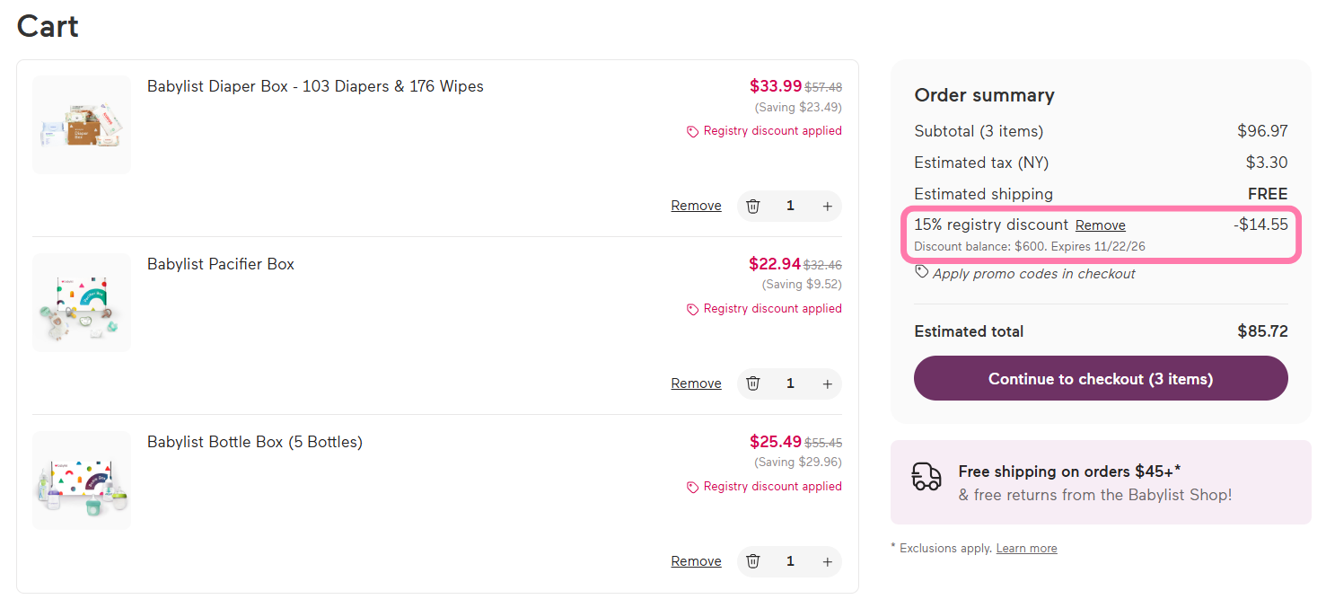Increase quantity of Babylist Pacifier Box
The height and width of the screenshot is (608, 1326).
828,383
